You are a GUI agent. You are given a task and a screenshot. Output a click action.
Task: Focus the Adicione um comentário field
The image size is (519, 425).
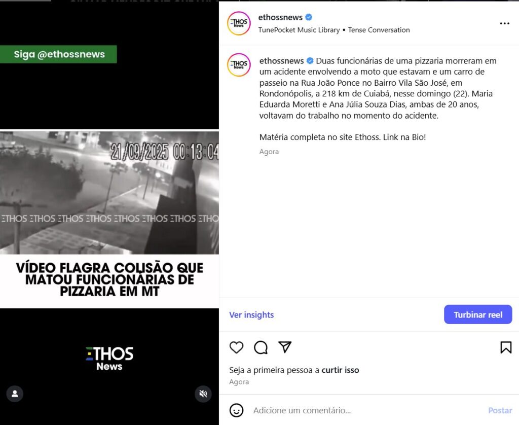(367, 410)
